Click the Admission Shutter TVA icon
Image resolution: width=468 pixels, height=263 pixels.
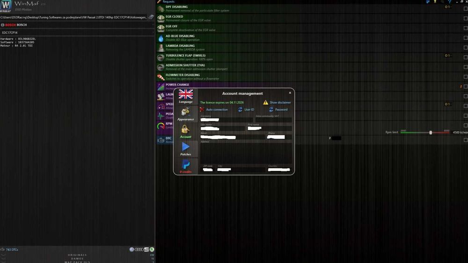click(161, 67)
